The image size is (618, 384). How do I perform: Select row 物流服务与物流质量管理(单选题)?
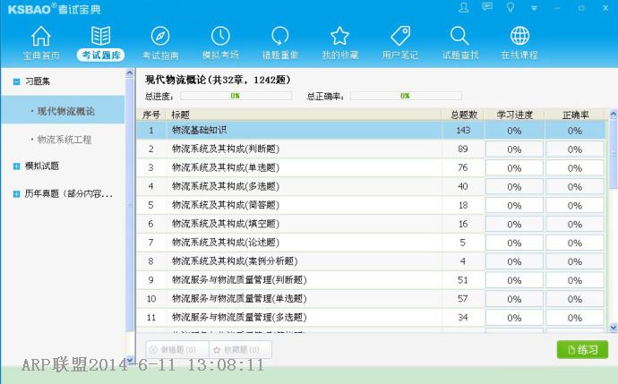(371, 299)
